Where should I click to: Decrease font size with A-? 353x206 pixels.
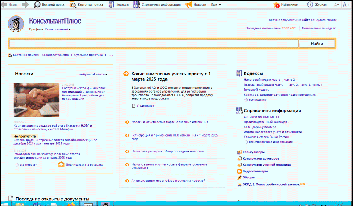click(336, 5)
